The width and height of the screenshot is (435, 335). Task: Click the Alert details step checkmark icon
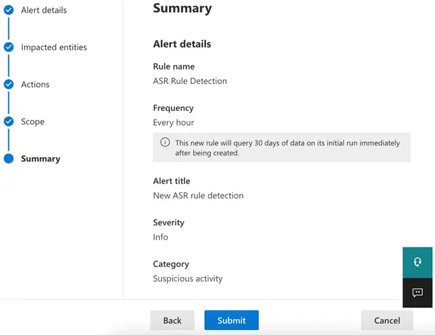8,10
